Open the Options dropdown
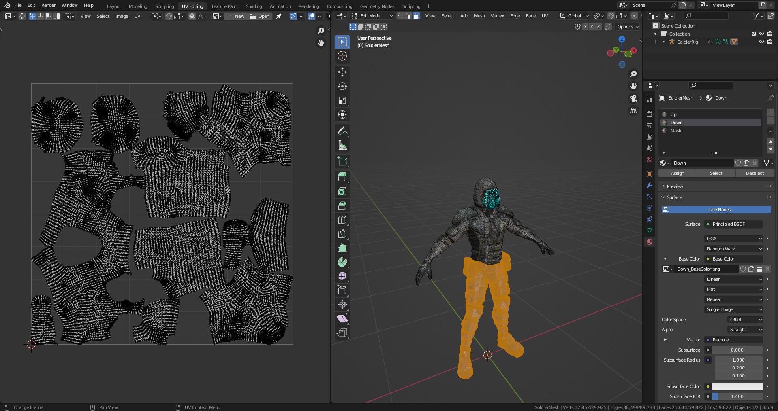Viewport: 778px width, 411px height. 627,27
